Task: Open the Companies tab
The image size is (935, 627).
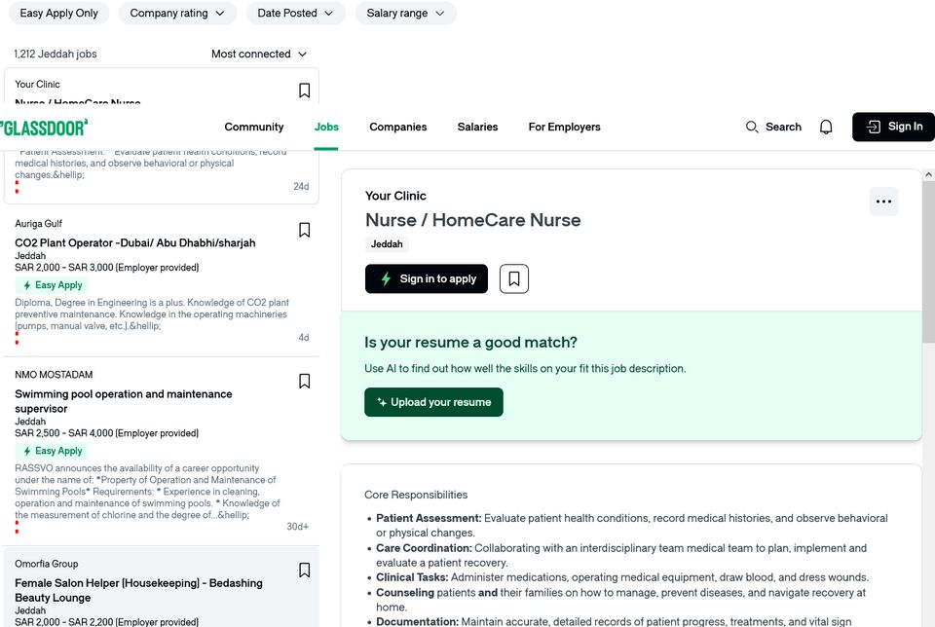Action: pyautogui.click(x=397, y=127)
